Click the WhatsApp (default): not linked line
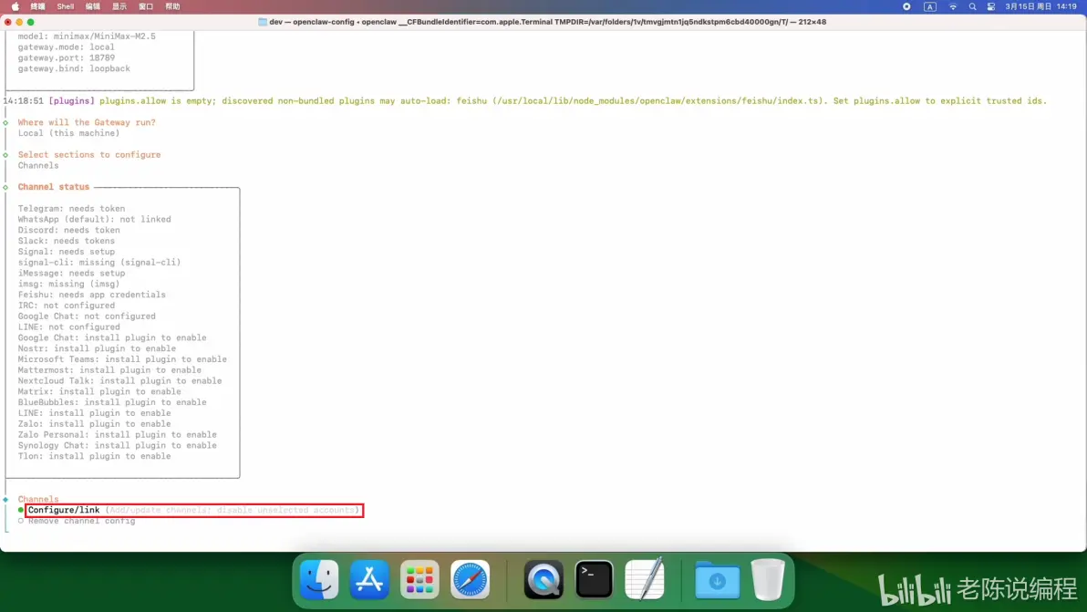 (x=94, y=219)
